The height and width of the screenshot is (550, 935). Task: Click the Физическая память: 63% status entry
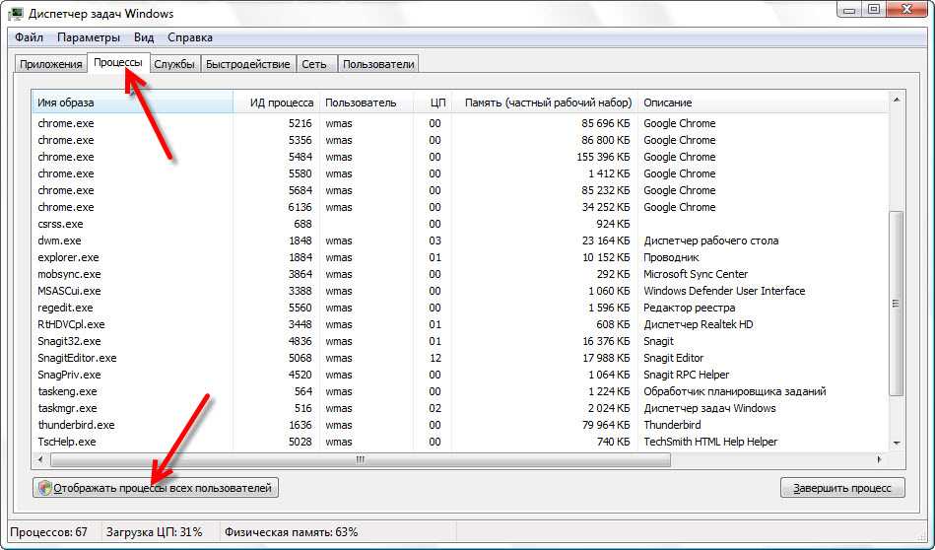click(291, 532)
